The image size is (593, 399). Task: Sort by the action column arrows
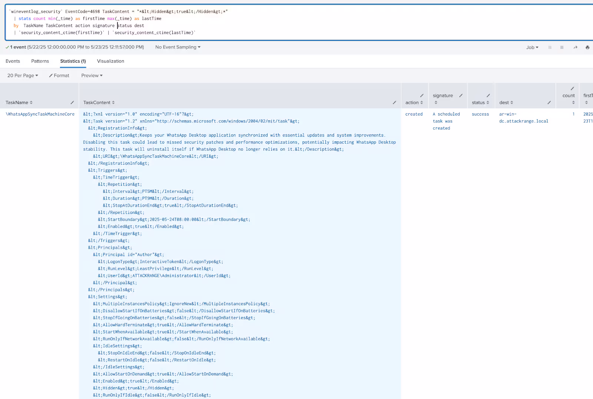[x=421, y=103]
